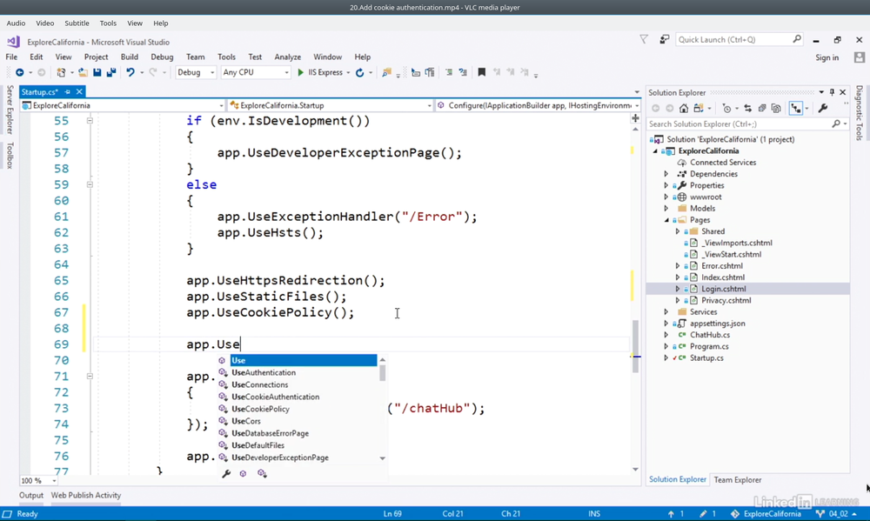Start the app with the IIS Express play button
870x521 pixels.
coord(320,73)
